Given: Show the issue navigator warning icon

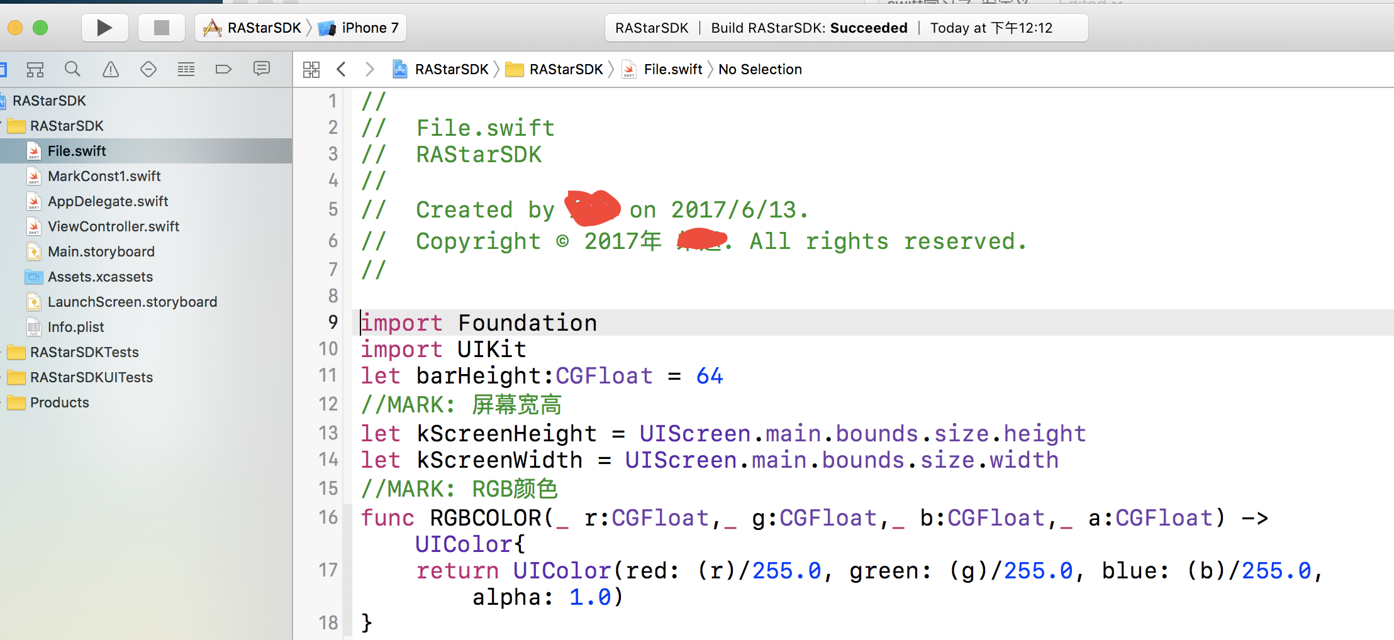Looking at the screenshot, I should (x=111, y=69).
